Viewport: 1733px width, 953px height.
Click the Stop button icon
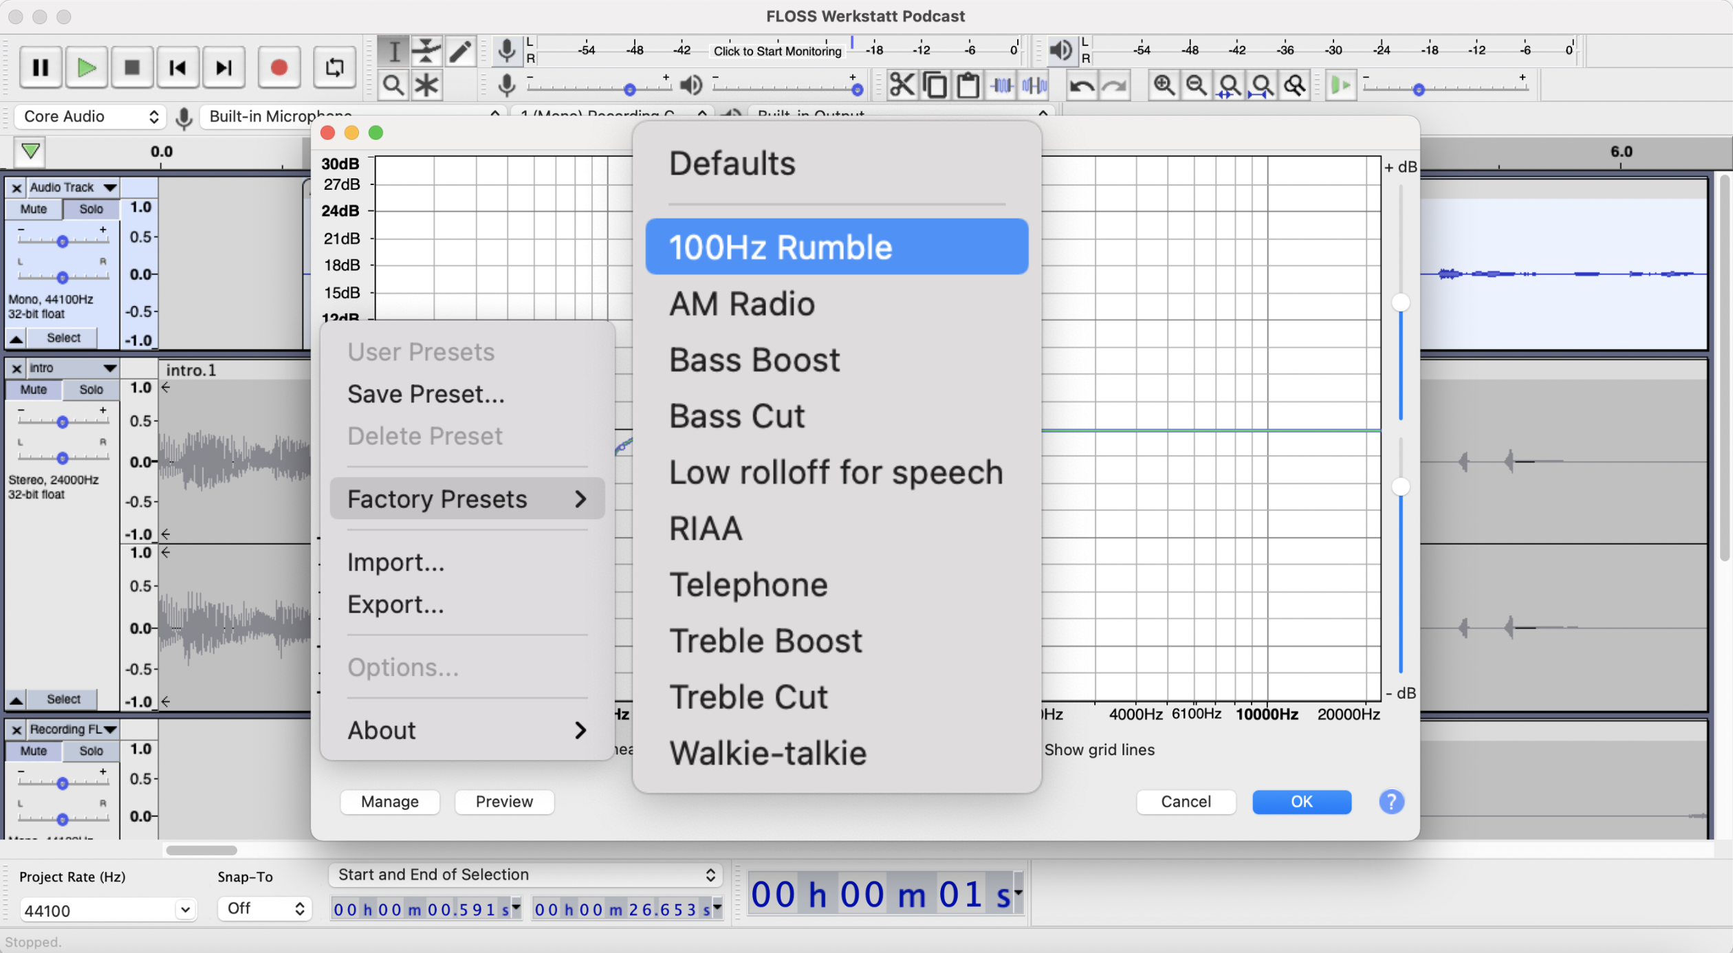pyautogui.click(x=130, y=66)
